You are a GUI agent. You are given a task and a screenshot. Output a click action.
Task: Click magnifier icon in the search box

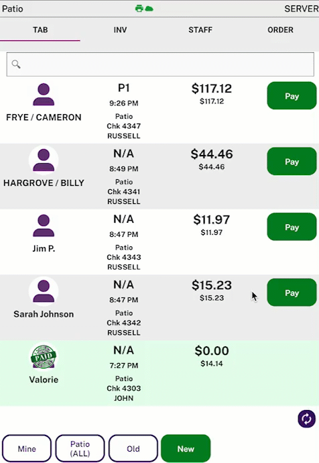[16, 64]
